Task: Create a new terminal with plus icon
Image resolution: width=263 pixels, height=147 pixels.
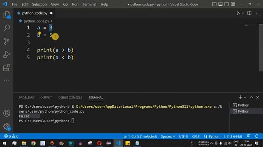Action: (x=240, y=97)
